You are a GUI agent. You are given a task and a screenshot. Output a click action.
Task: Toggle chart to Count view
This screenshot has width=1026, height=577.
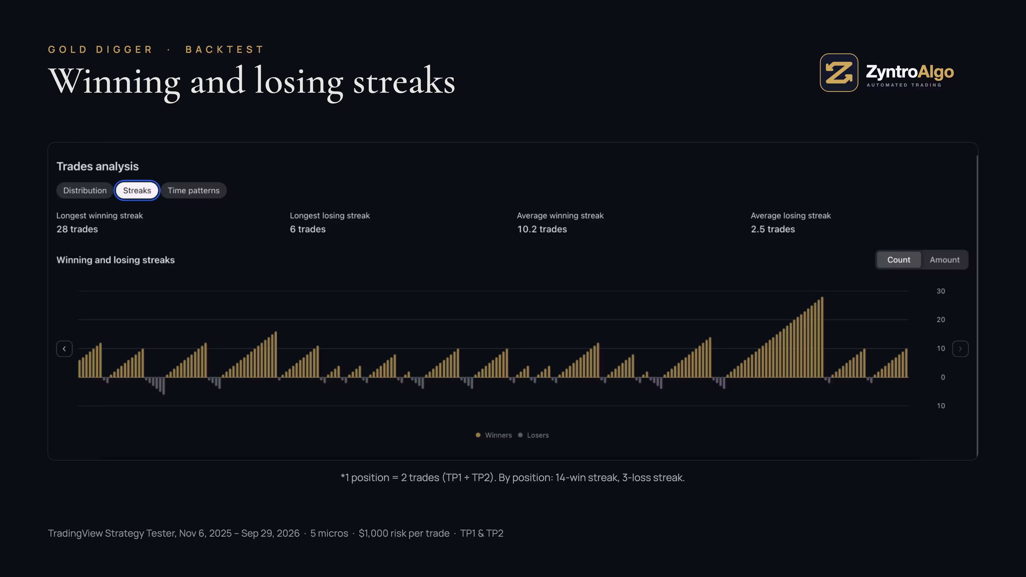[899, 260]
